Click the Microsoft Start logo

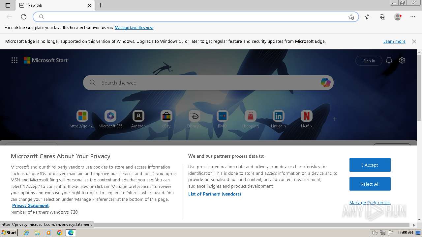pos(45,60)
